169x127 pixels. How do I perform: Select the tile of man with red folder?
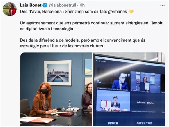pyautogui.click(x=113, y=101)
